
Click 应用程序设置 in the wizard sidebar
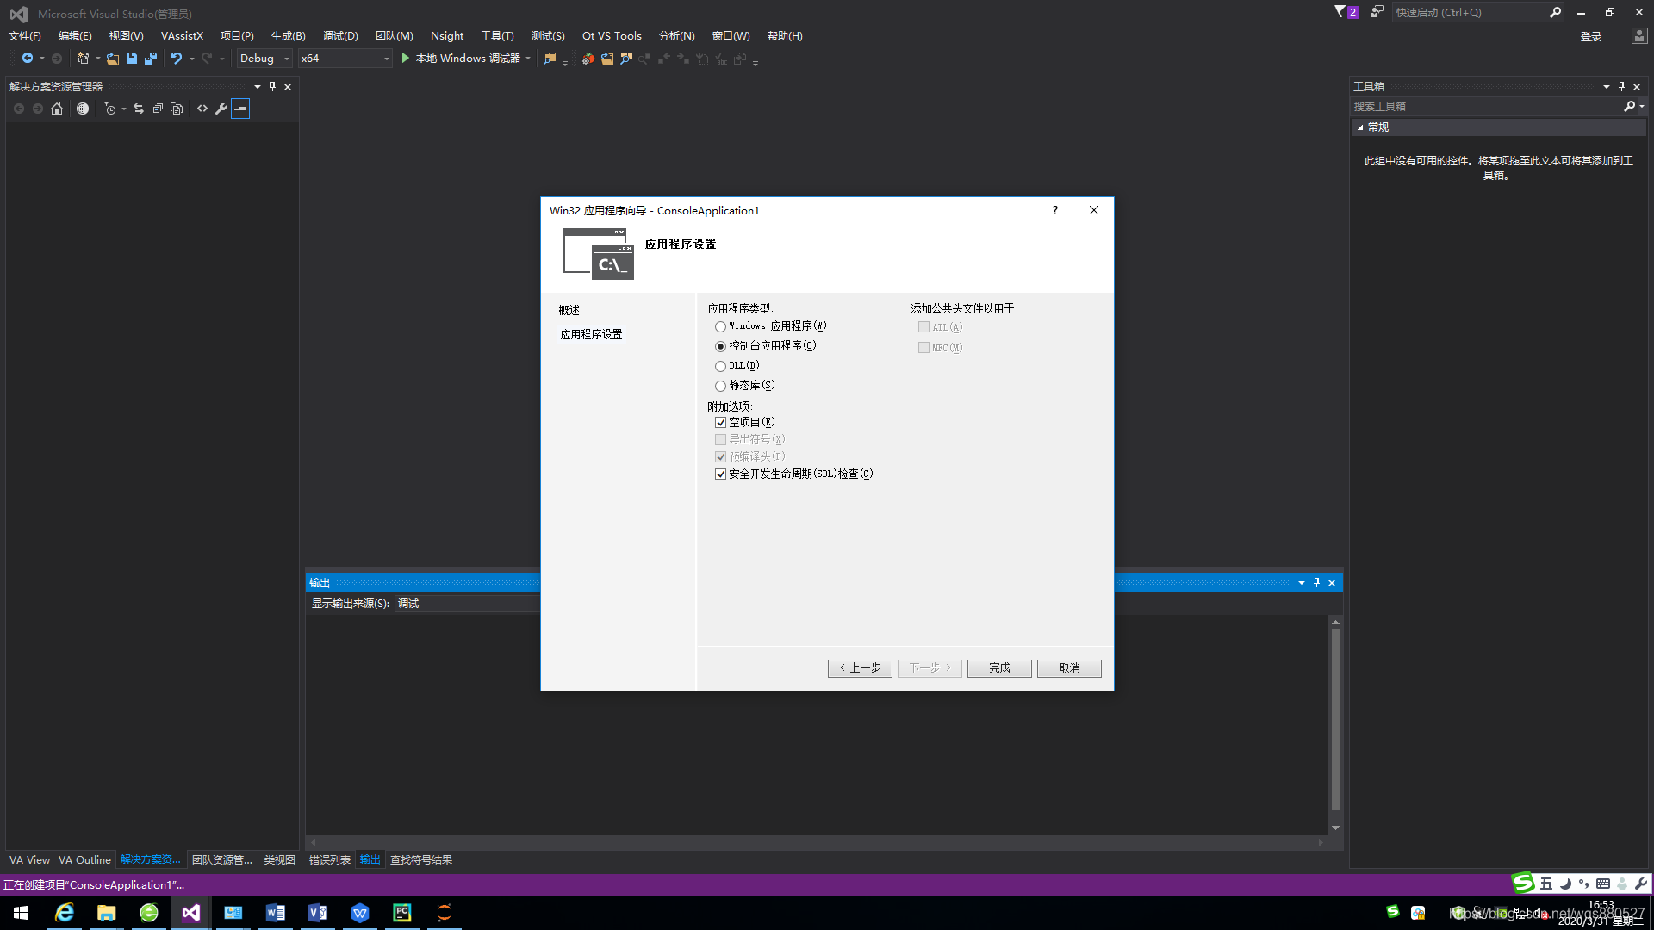(591, 334)
